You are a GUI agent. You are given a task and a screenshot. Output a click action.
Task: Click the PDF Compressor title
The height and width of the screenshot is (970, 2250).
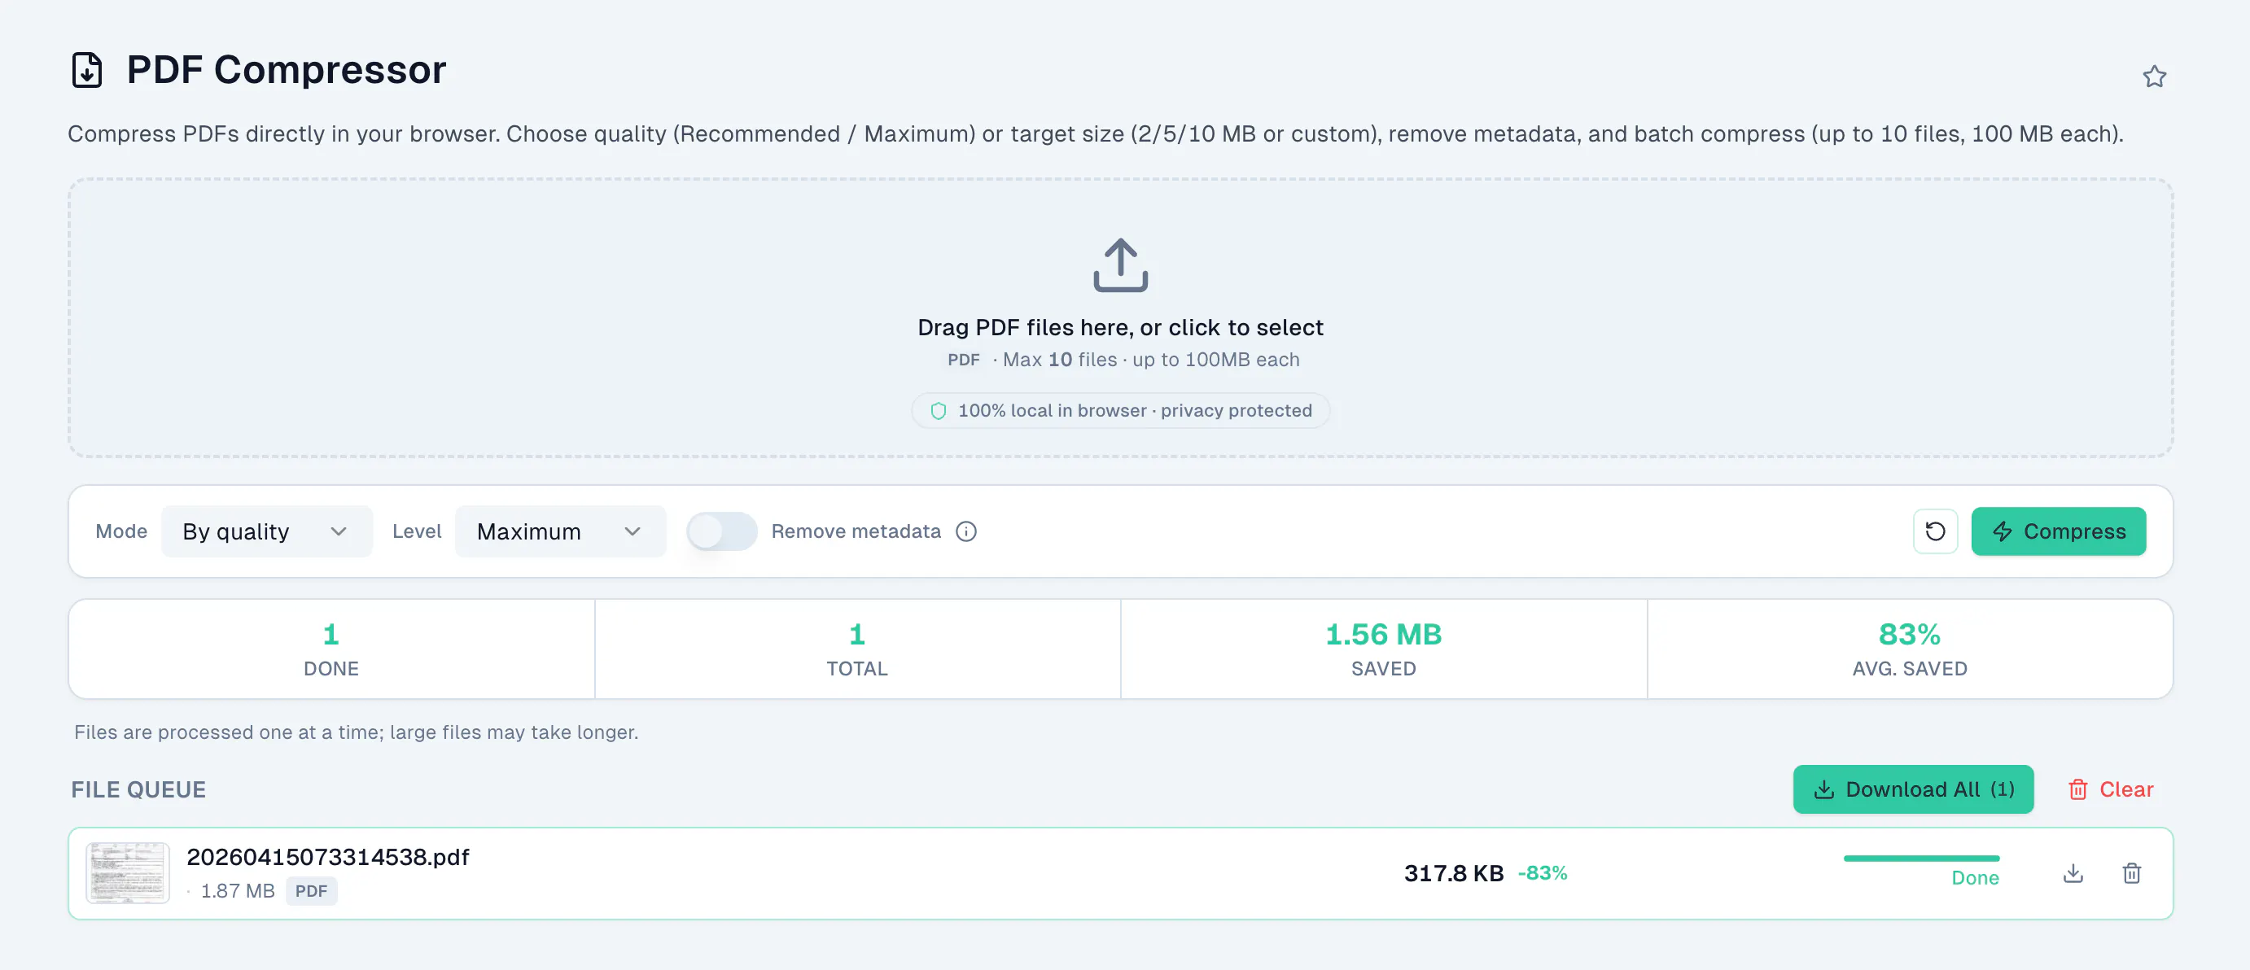tap(287, 69)
